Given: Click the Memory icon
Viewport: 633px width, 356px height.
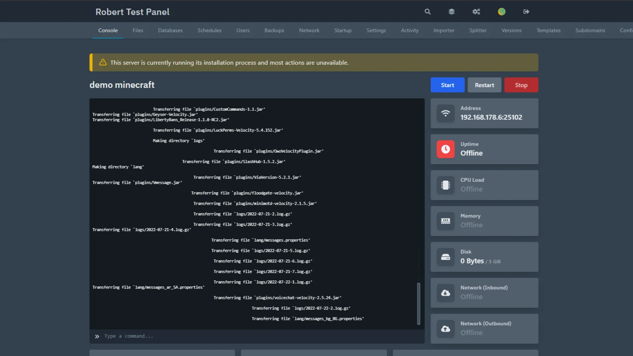Looking at the screenshot, I should [445, 221].
